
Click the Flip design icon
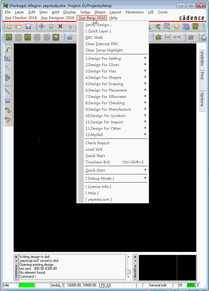[x=195, y=26]
